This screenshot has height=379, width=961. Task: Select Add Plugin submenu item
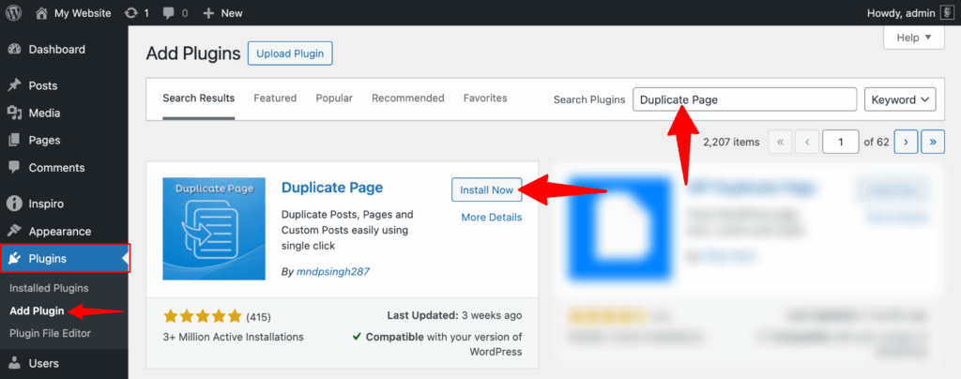click(x=37, y=311)
